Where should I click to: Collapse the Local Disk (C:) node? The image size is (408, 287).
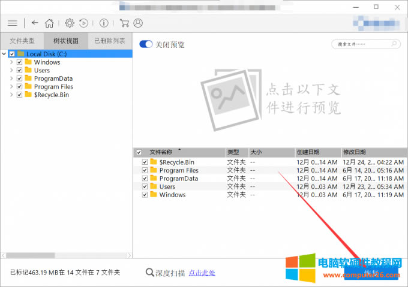(x=4, y=54)
